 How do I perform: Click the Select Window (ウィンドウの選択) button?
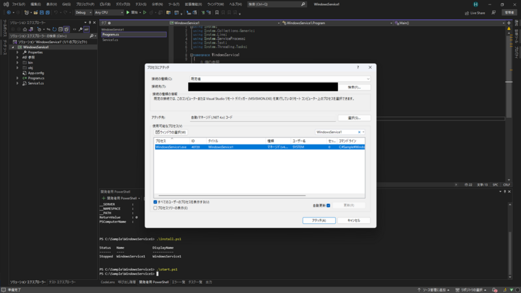[x=171, y=132]
